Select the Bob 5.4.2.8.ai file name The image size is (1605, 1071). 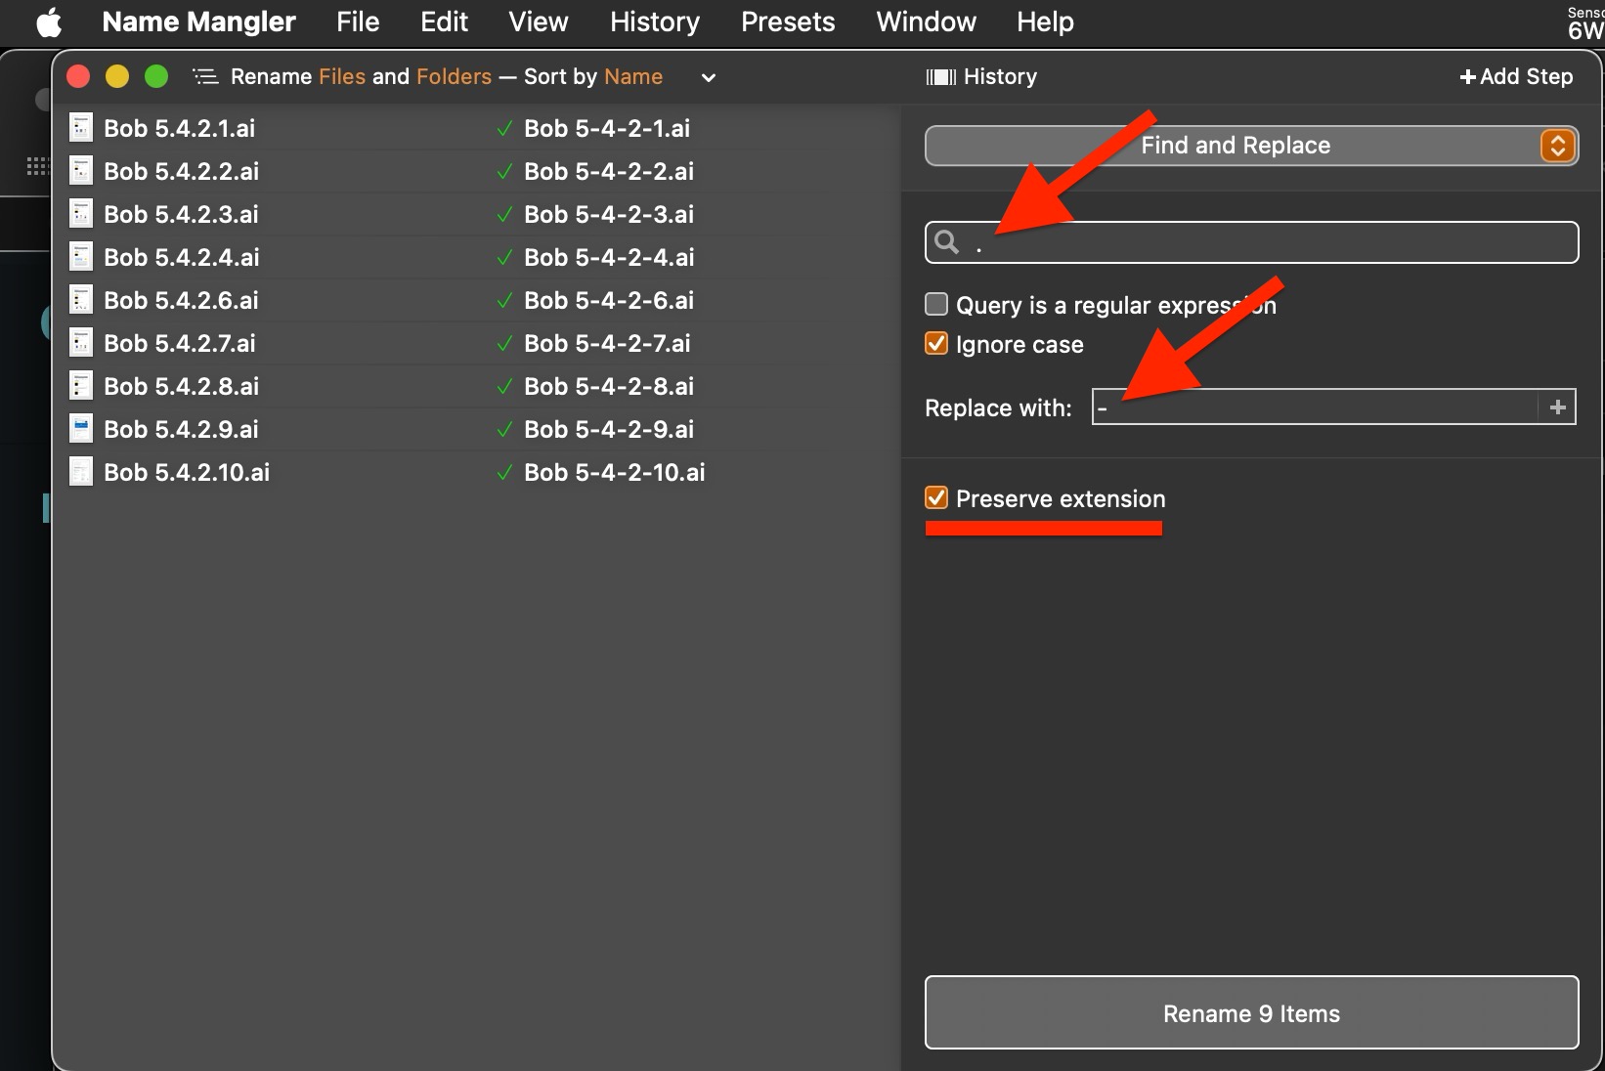(x=182, y=386)
